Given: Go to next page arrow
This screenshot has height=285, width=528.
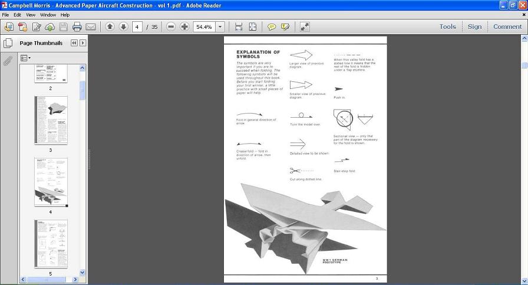Looking at the screenshot, I should point(123,26).
